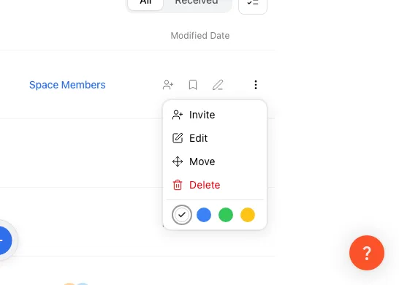
Task: Choose Edit from the context menu
Action: coord(215,138)
